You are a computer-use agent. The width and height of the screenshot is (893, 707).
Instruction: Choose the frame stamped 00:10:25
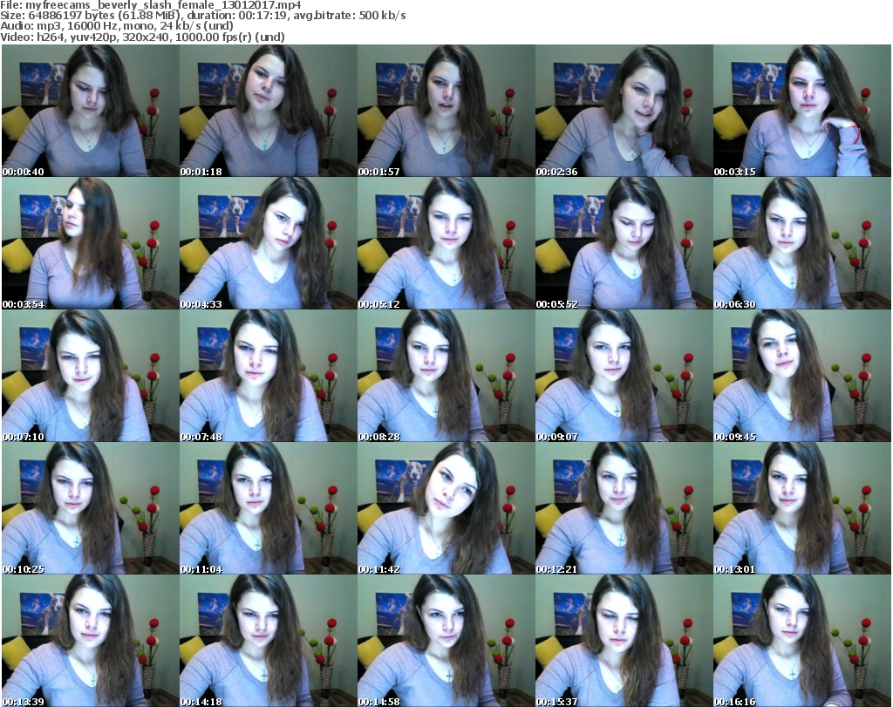pyautogui.click(x=91, y=507)
